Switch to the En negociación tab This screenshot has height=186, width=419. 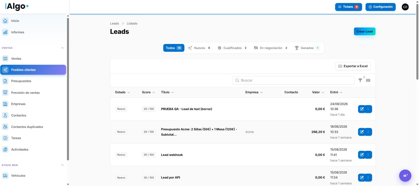pos(271,48)
